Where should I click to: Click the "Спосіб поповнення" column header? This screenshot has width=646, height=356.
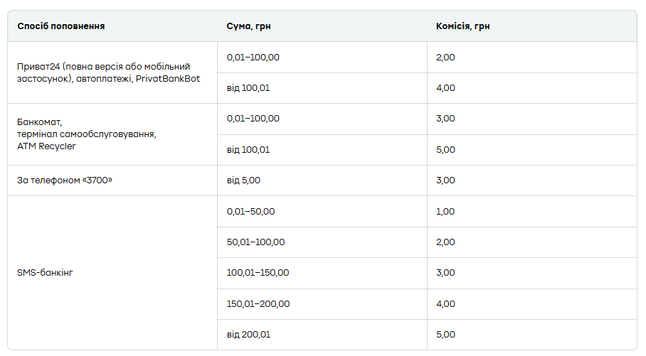[x=61, y=26]
